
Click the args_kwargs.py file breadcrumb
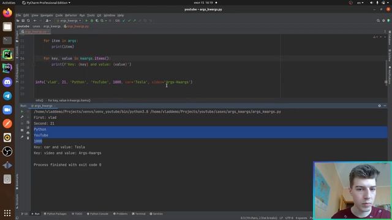pyautogui.click(x=76, y=26)
